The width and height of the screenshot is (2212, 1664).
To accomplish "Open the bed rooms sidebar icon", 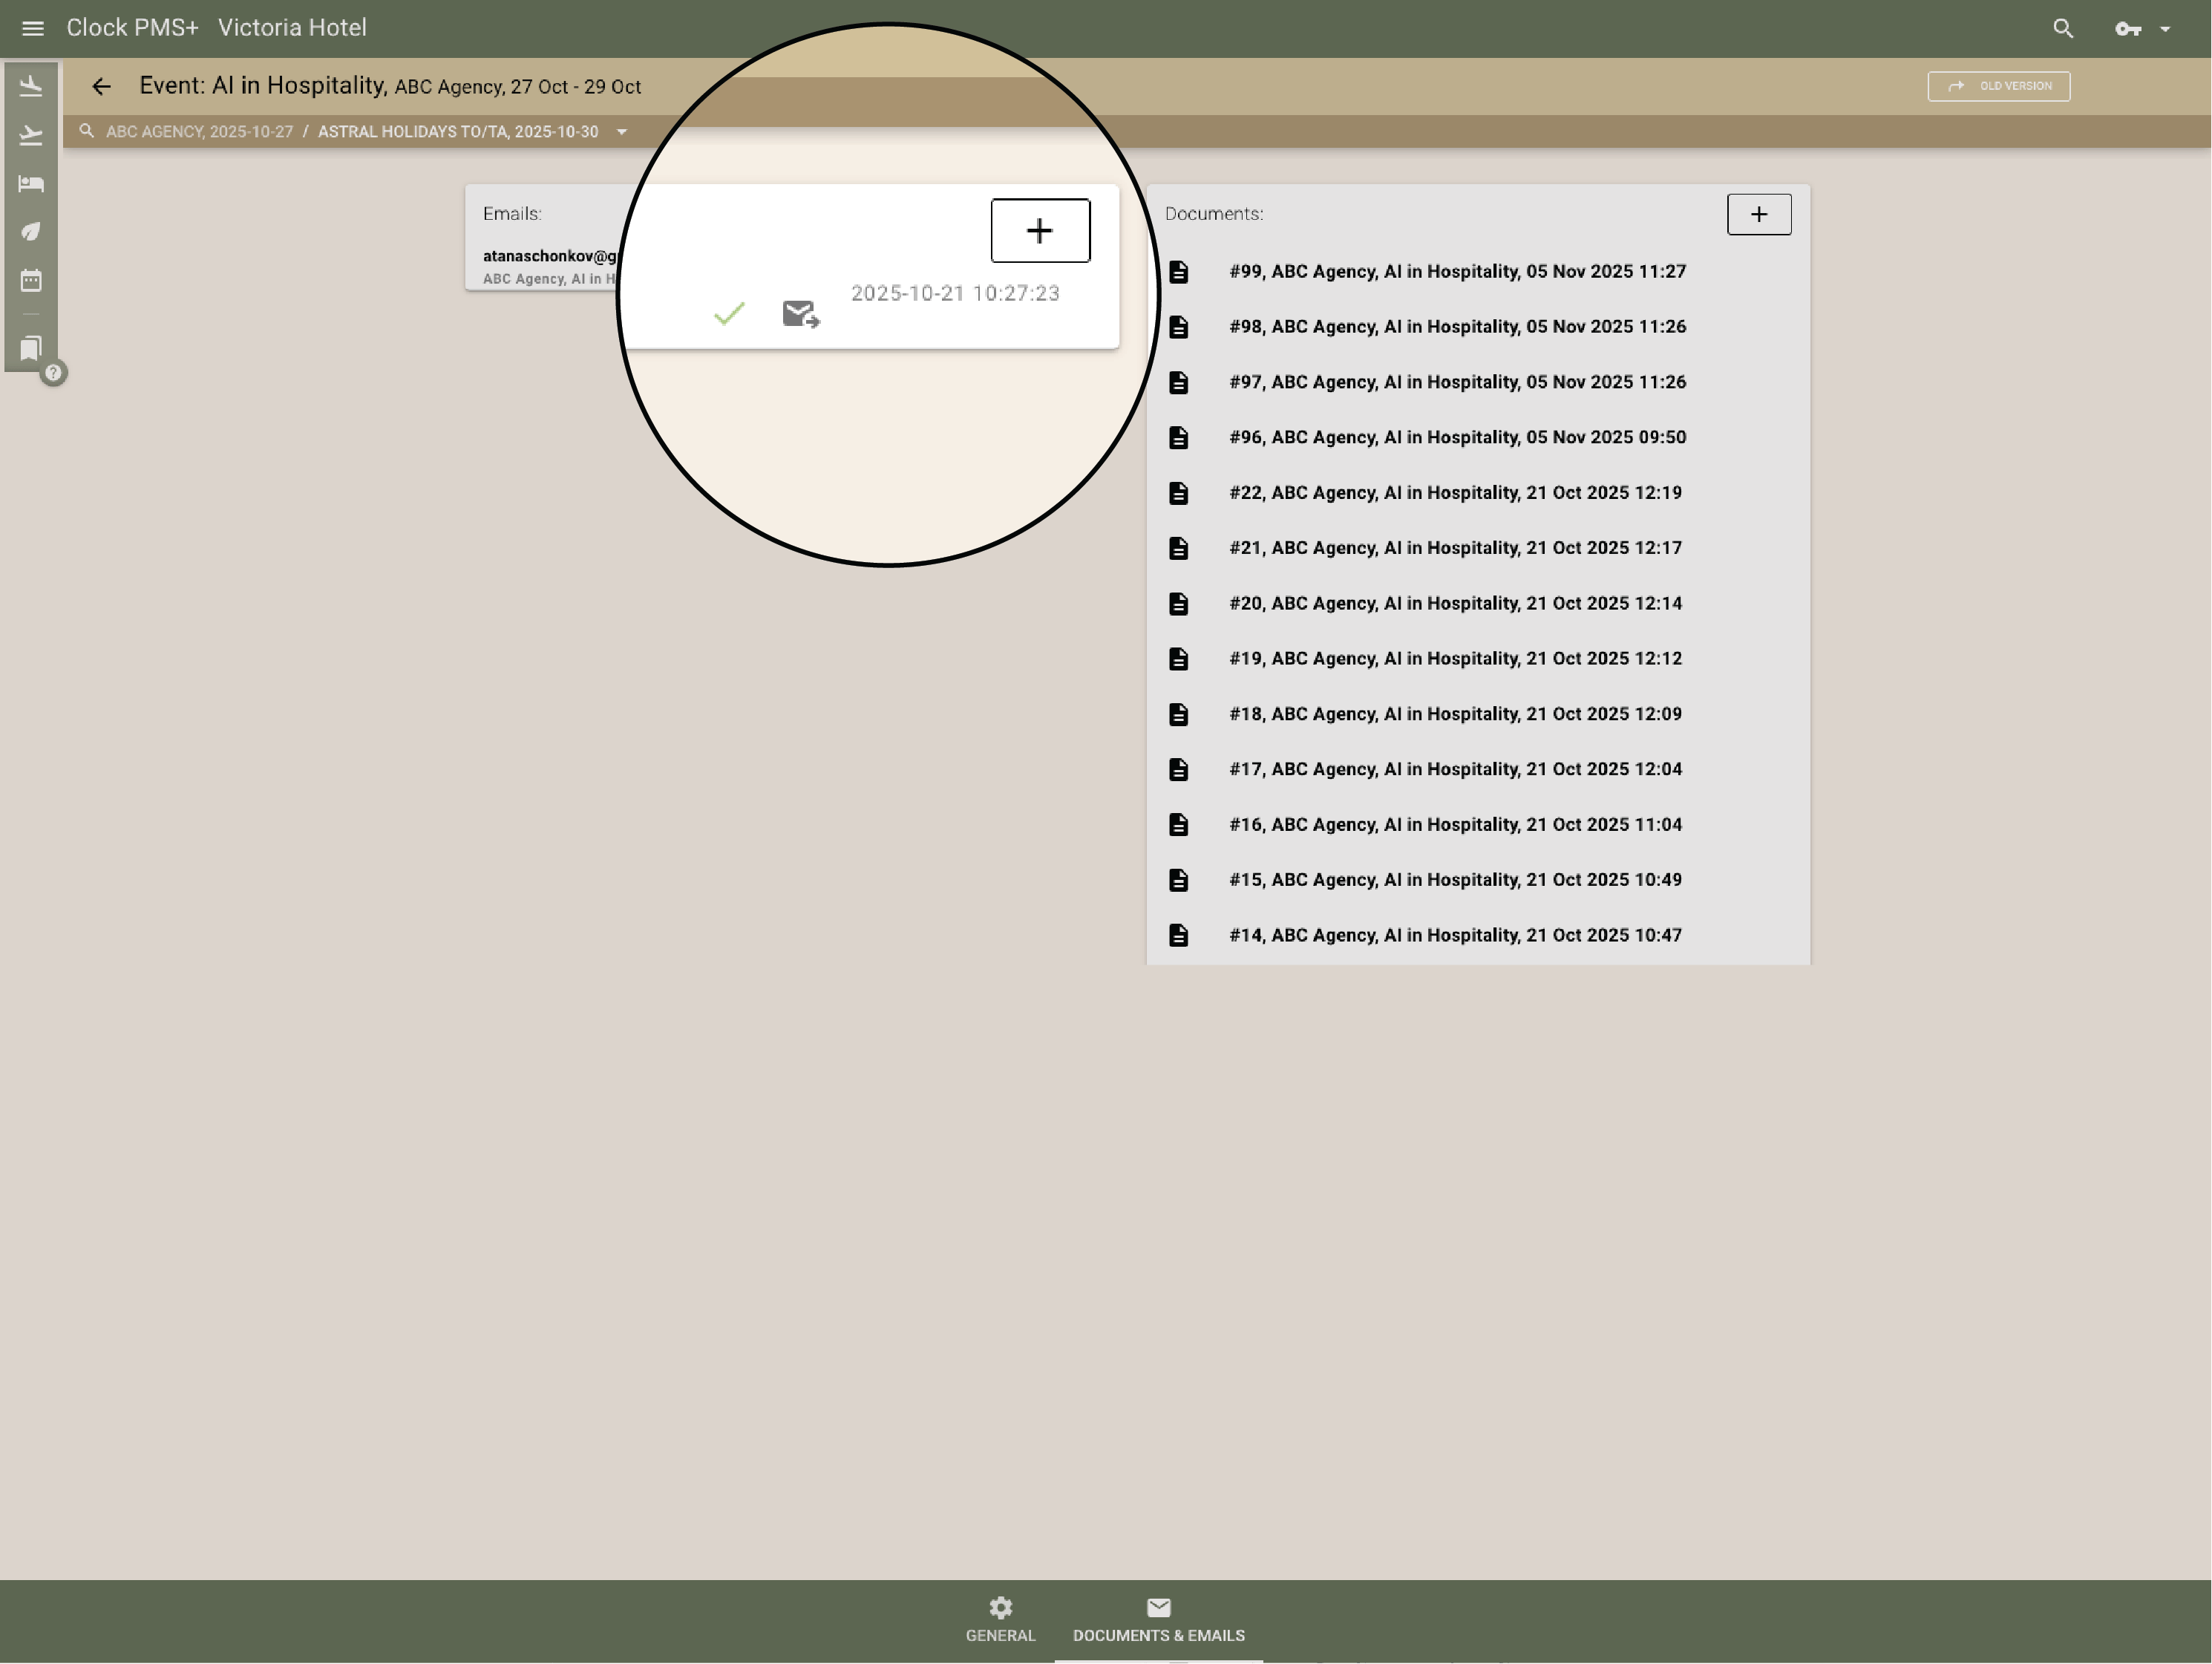I will click(x=31, y=183).
